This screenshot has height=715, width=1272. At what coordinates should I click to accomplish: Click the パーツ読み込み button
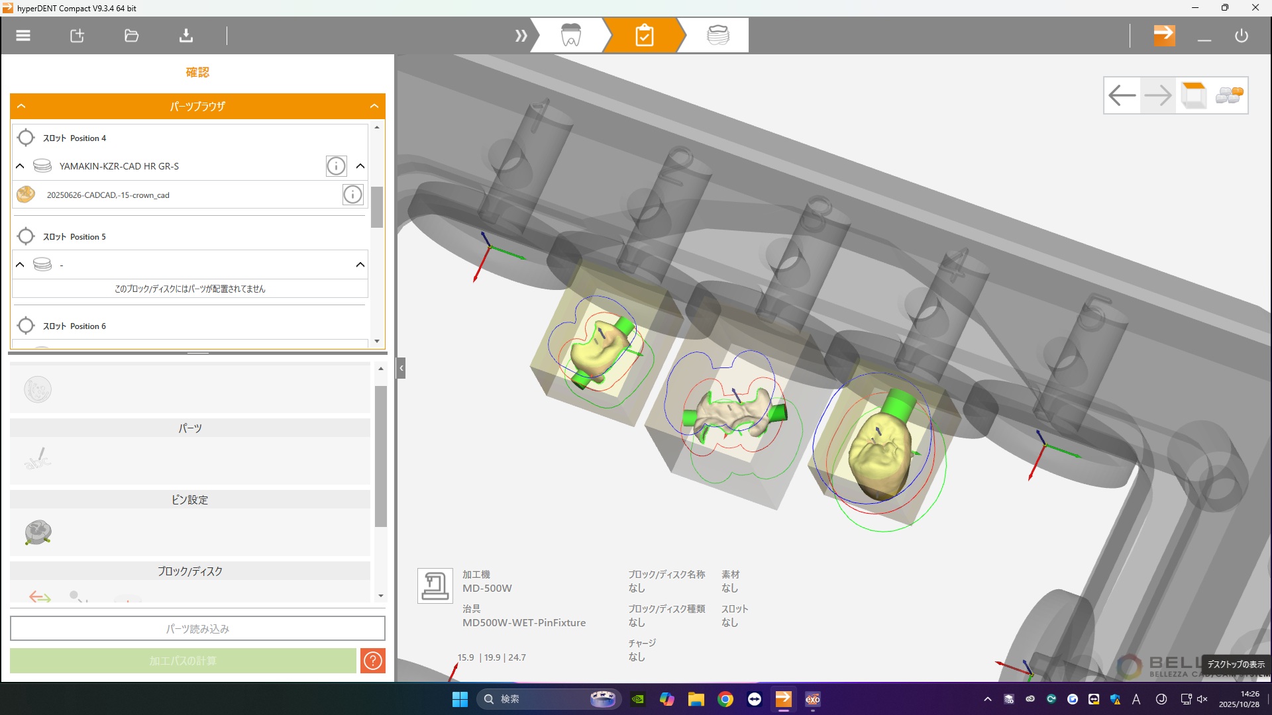[x=197, y=629]
